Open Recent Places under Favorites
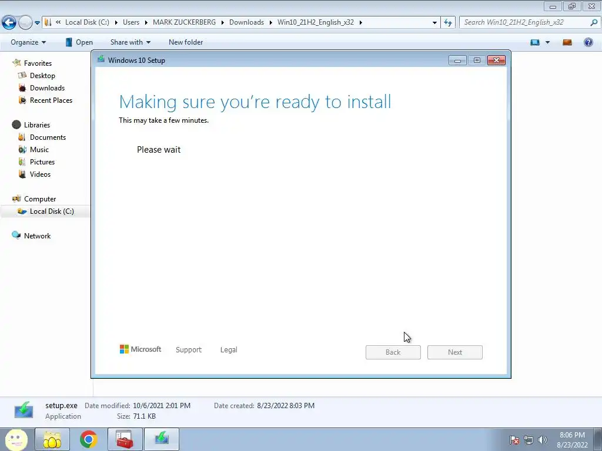 pyautogui.click(x=51, y=100)
